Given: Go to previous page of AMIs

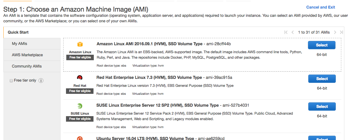Looking at the screenshot, I should pyautogui.click(x=292, y=32).
